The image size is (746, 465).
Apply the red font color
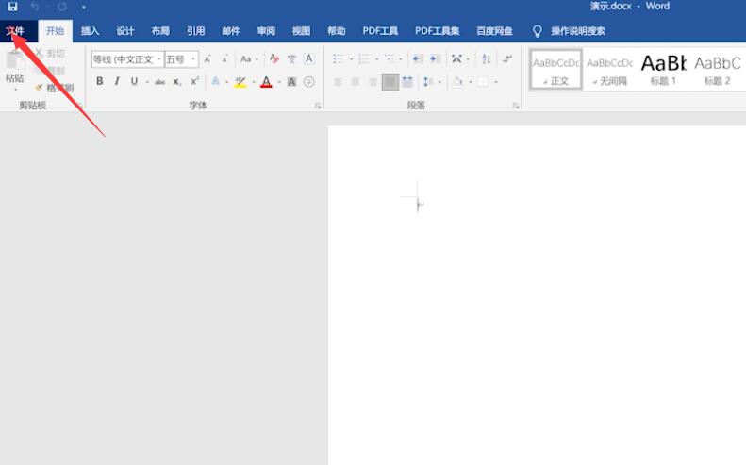click(x=266, y=82)
